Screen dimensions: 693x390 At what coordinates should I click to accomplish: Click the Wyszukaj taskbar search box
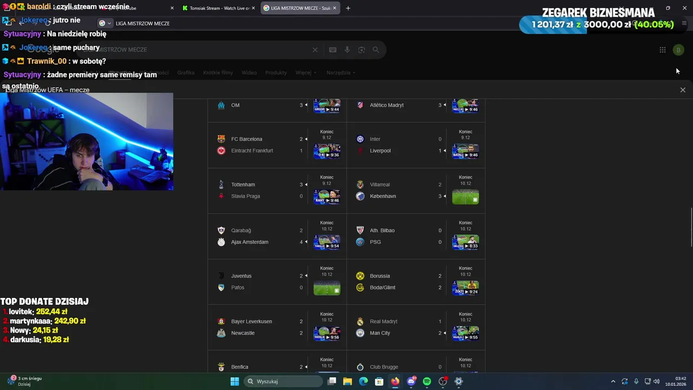pos(283,381)
